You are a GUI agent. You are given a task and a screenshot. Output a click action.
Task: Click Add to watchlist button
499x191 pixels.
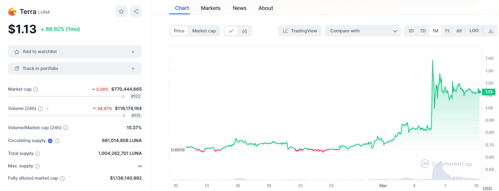point(75,52)
